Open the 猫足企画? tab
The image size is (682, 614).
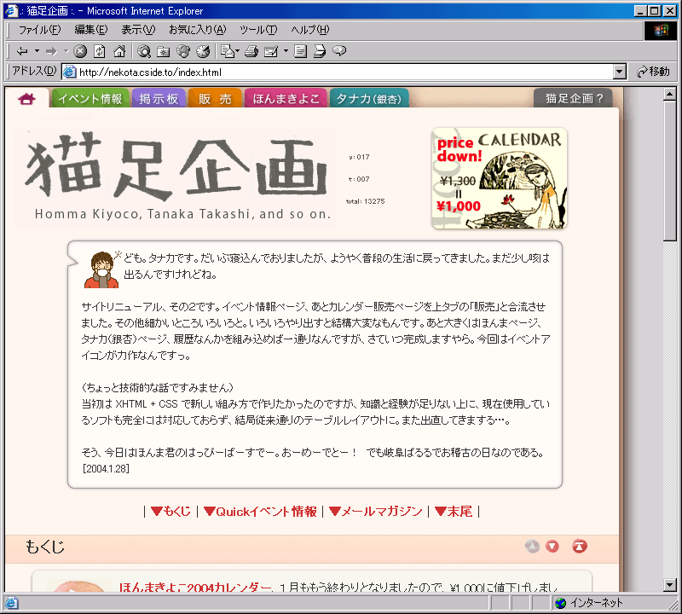(574, 98)
